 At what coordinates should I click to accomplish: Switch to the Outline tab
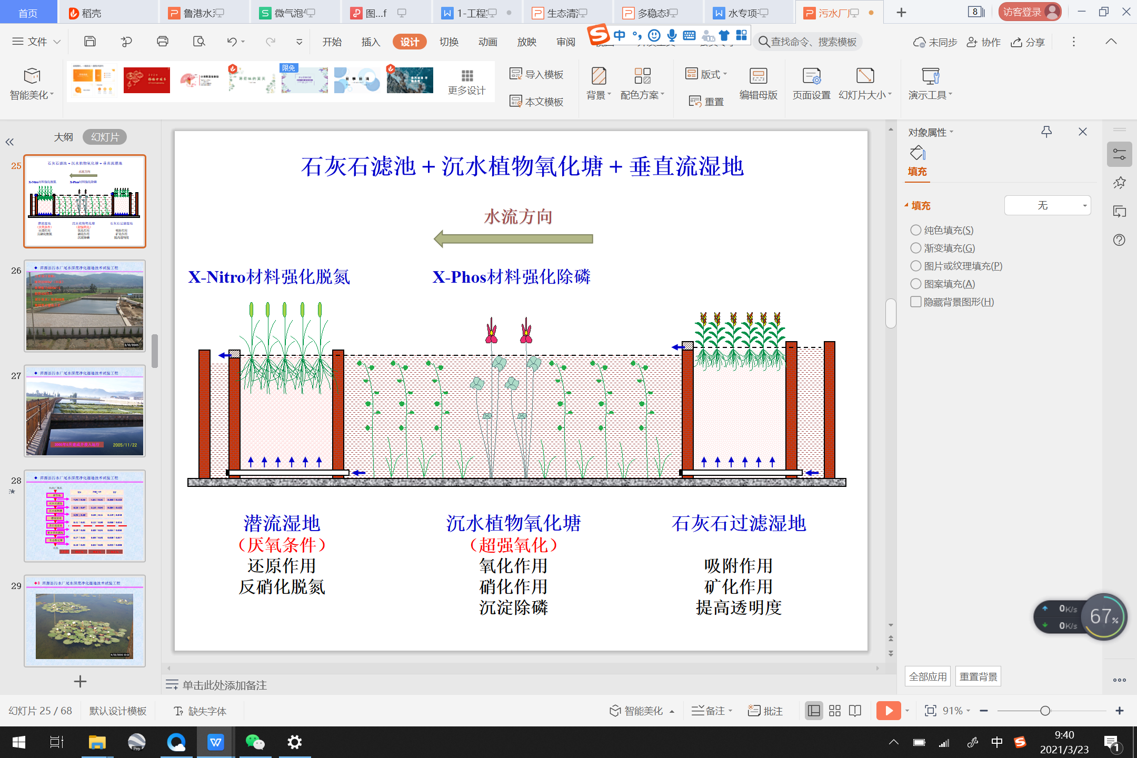63,137
